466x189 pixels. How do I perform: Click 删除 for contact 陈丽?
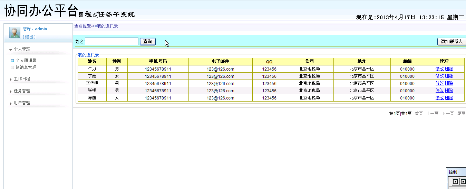pos(449,98)
